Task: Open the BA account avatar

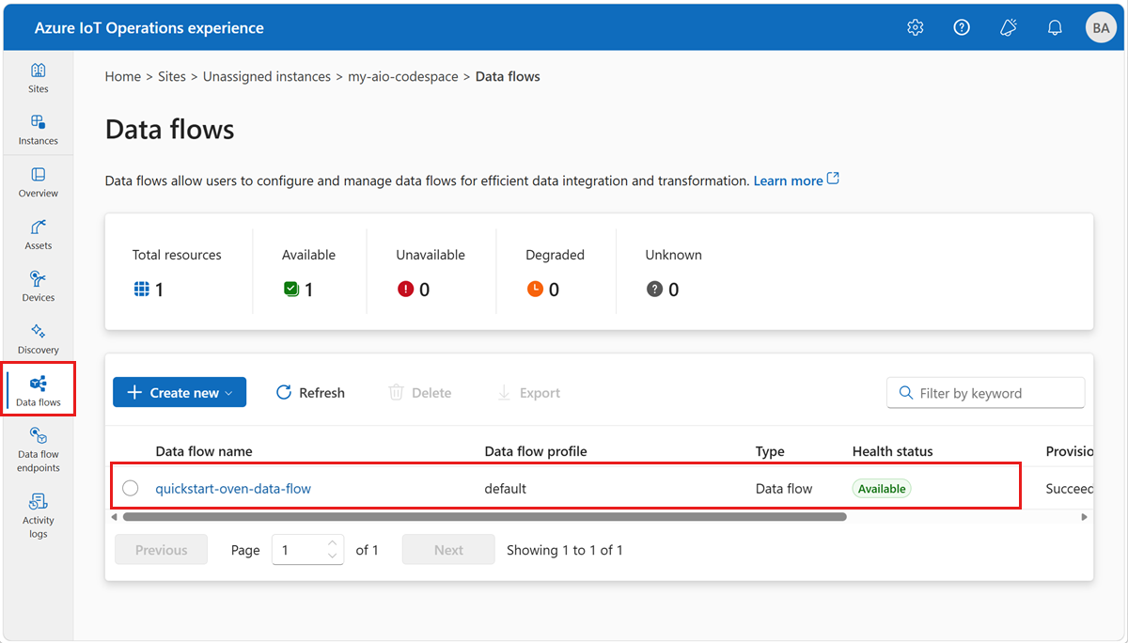Action: point(1101,28)
